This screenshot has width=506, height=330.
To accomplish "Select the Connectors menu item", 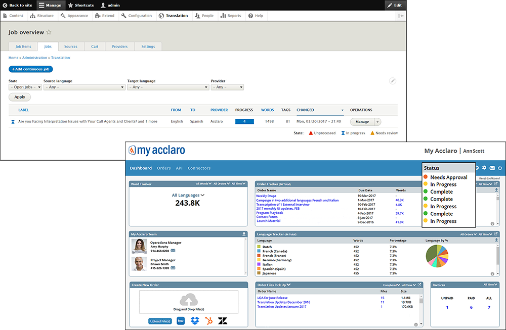I will click(x=199, y=168).
